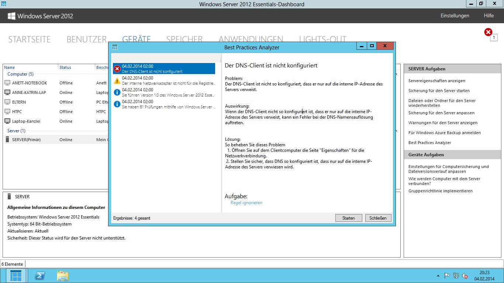Select the yellow warning Netzwerkadapter result
Viewport: 504px width, 283px height.
tap(164, 80)
